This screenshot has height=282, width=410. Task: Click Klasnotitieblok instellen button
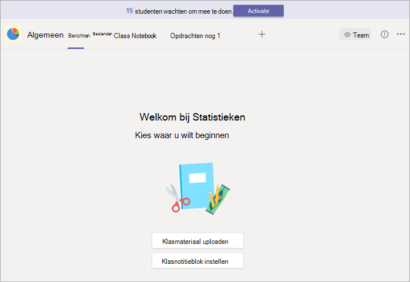198,260
